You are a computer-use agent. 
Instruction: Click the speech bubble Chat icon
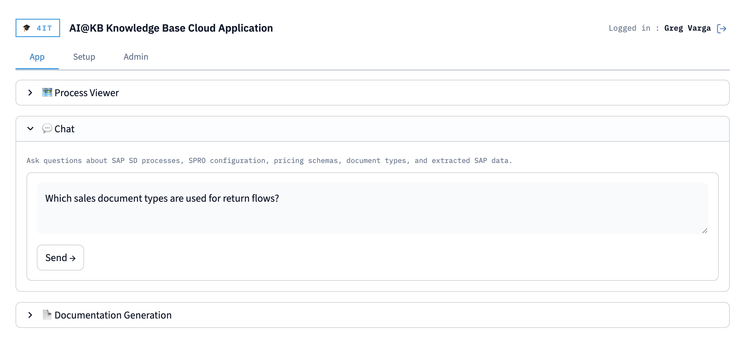[x=47, y=128]
